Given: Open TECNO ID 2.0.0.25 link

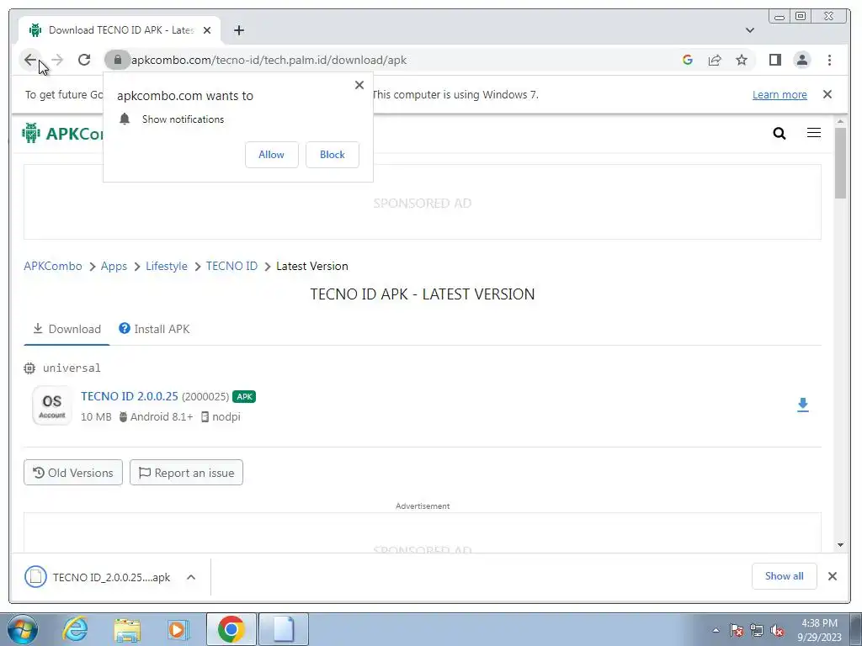Looking at the screenshot, I should (x=129, y=396).
